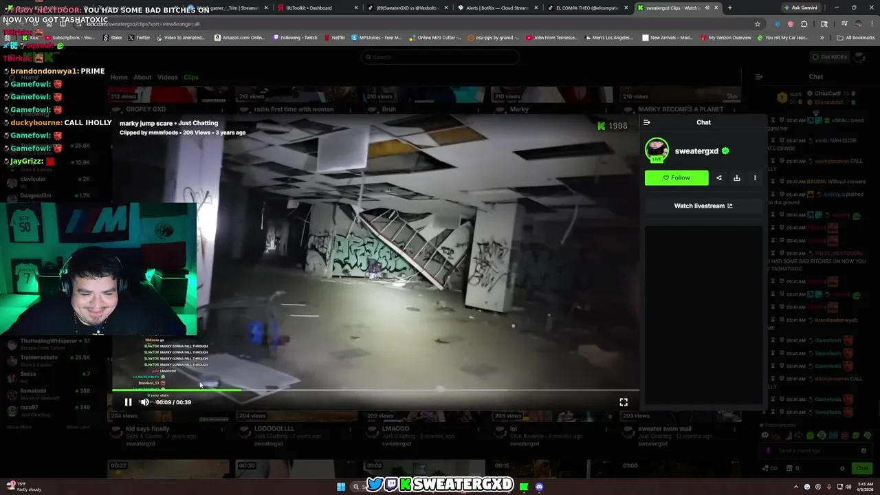
Task: Share the clip via share icon
Action: [x=719, y=178]
